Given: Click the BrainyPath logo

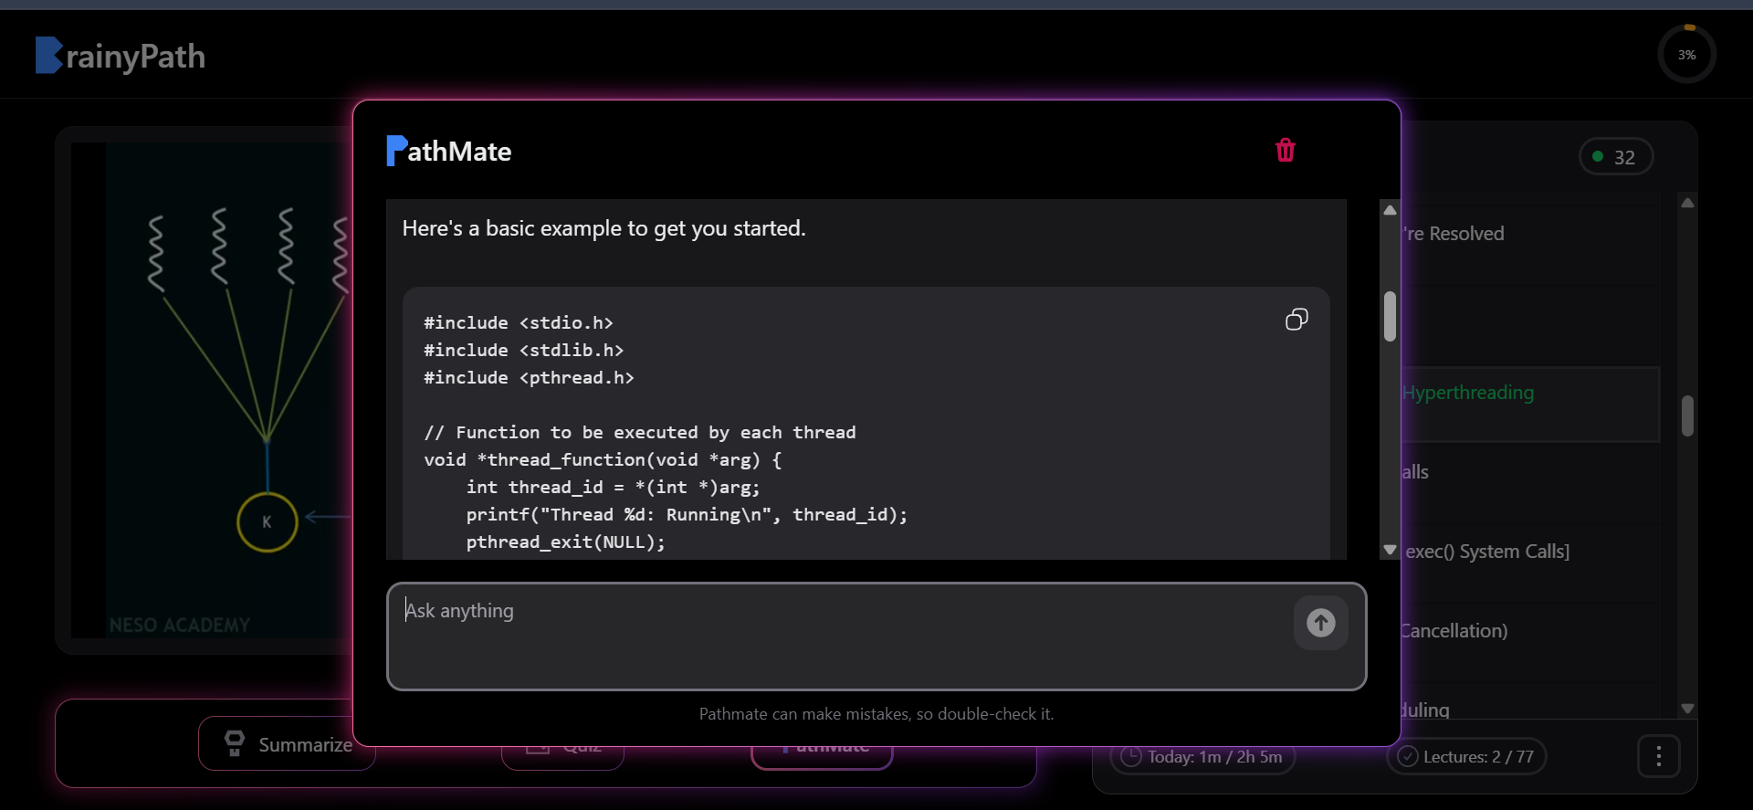Looking at the screenshot, I should [x=121, y=57].
